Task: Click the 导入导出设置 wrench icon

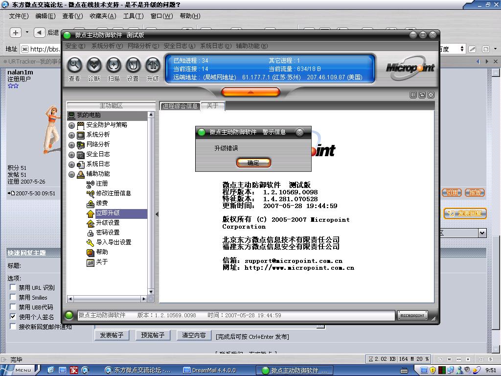Action: click(91, 243)
